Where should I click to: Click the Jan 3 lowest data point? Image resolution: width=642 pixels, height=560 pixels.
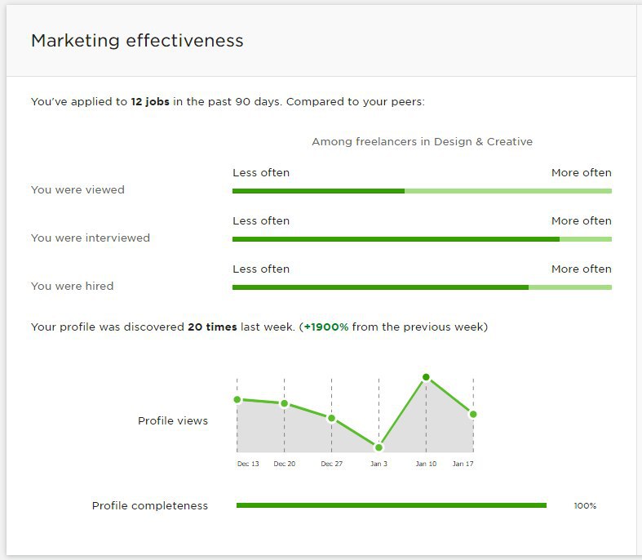(x=379, y=447)
